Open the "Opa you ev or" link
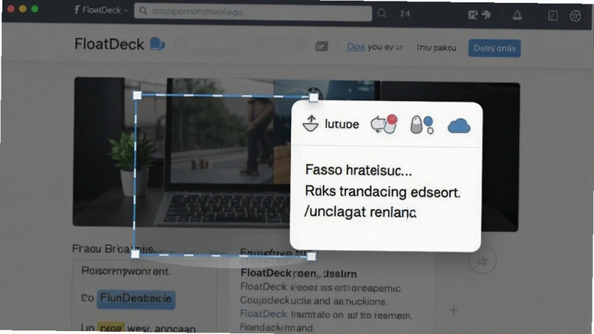The image size is (594, 334). pos(375,47)
